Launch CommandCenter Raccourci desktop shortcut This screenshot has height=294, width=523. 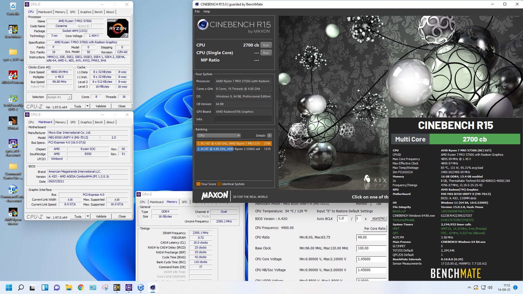click(x=13, y=194)
